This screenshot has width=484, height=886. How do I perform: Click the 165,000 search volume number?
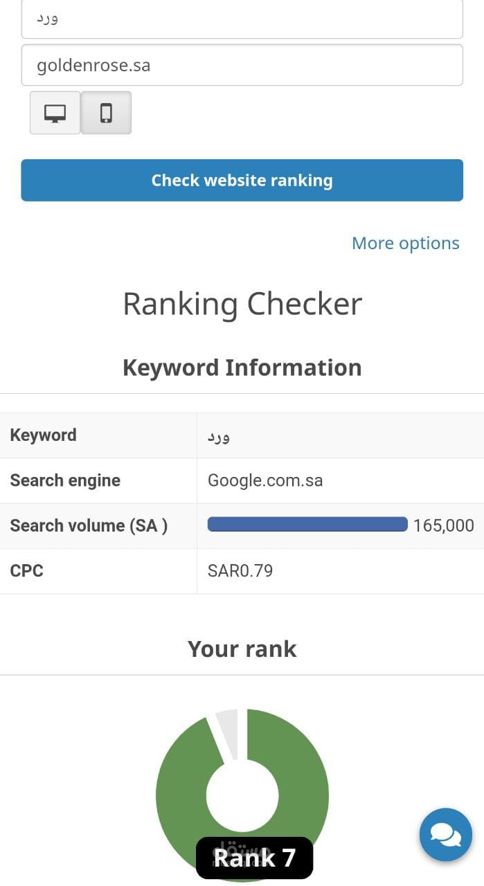444,525
